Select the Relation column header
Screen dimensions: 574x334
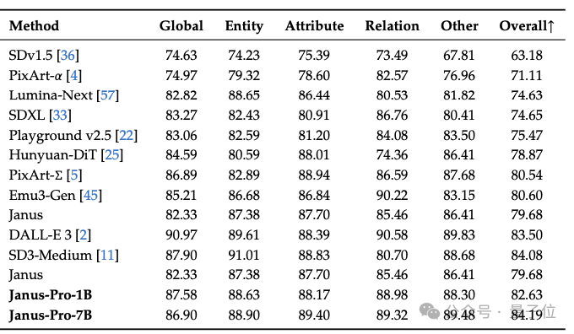(392, 26)
